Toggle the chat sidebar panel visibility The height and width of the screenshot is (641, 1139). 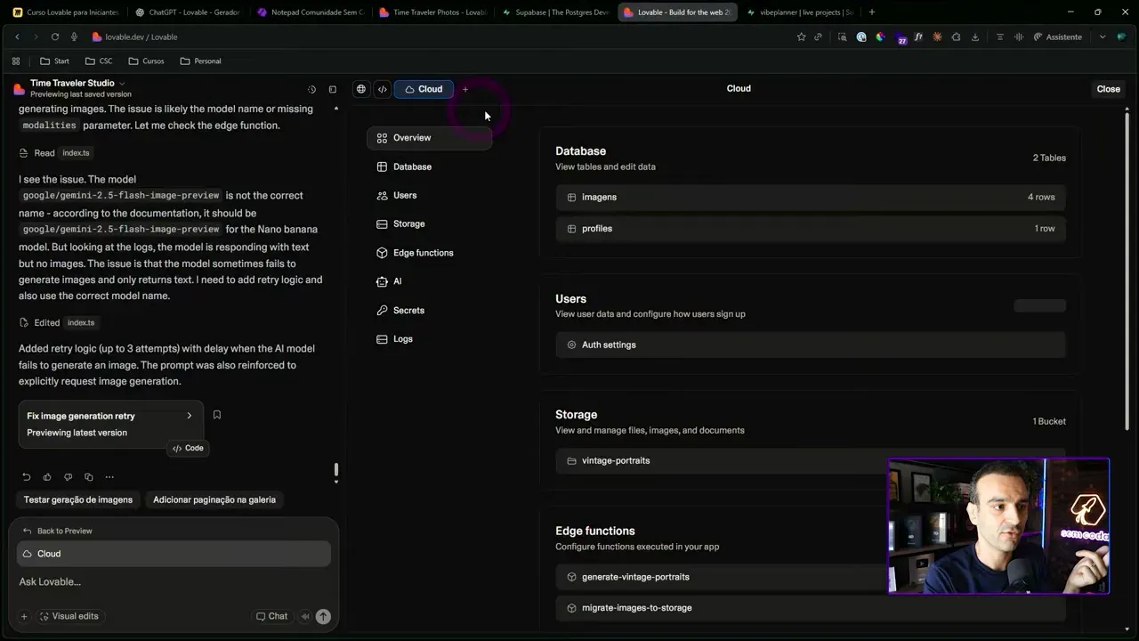click(332, 89)
